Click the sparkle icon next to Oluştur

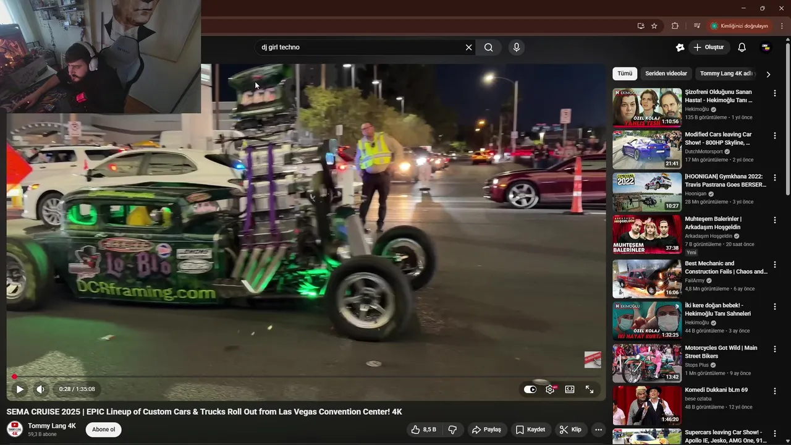[680, 48]
